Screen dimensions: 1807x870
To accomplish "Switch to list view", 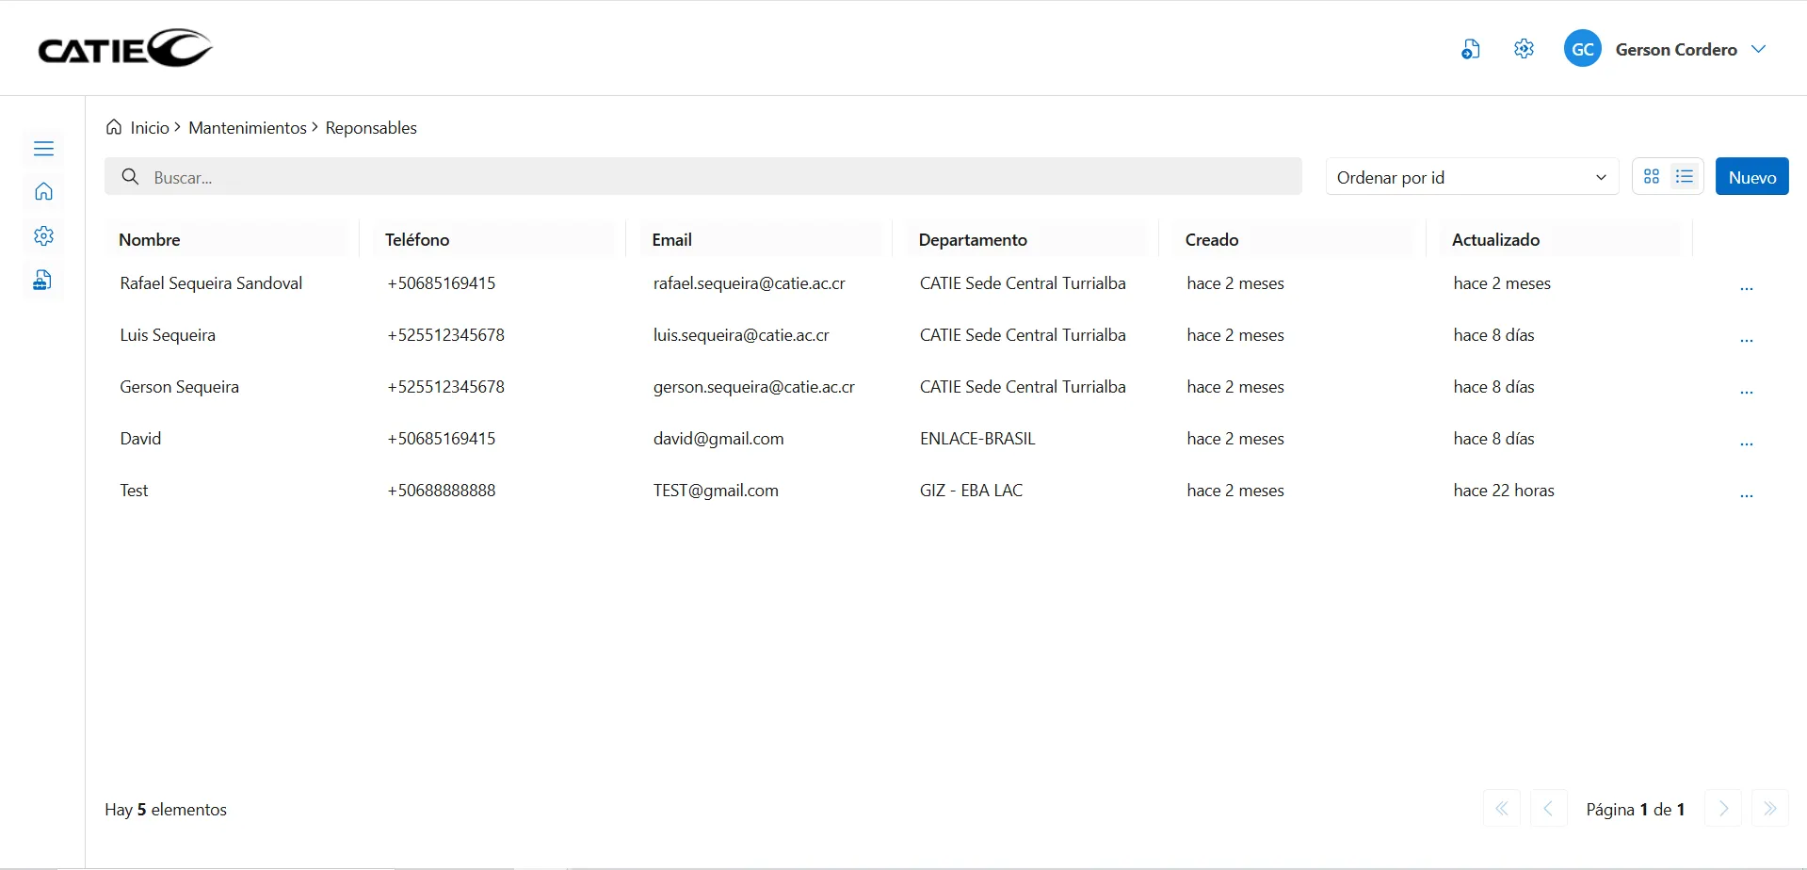I will pyautogui.click(x=1685, y=177).
